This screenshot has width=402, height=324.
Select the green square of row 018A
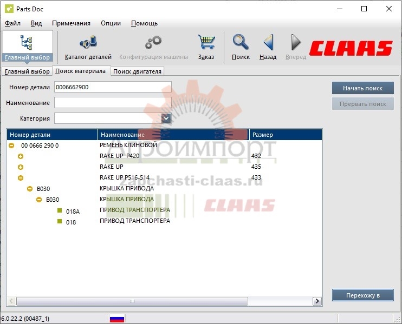[60, 210]
